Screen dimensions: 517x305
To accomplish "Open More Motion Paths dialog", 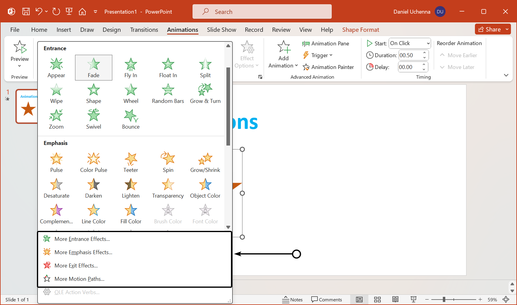I will 79,279.
